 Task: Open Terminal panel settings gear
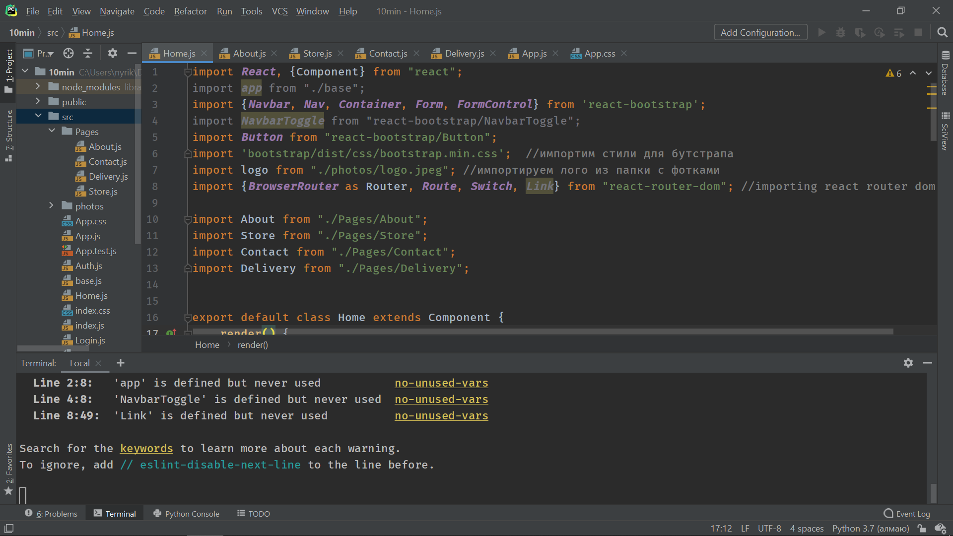[908, 363]
